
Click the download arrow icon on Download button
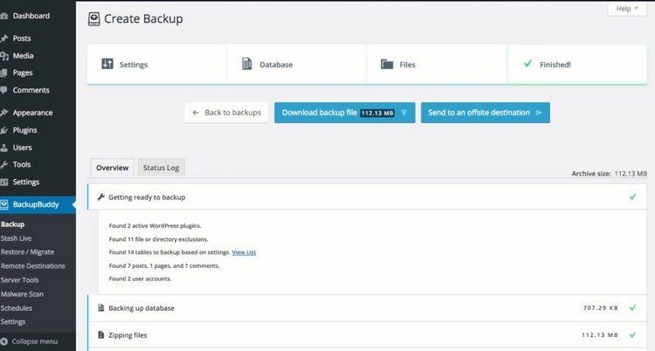(x=404, y=113)
